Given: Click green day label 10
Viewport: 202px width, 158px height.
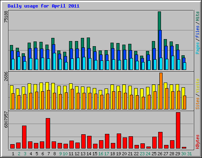Looking at the screenshot, I should (65, 154).
